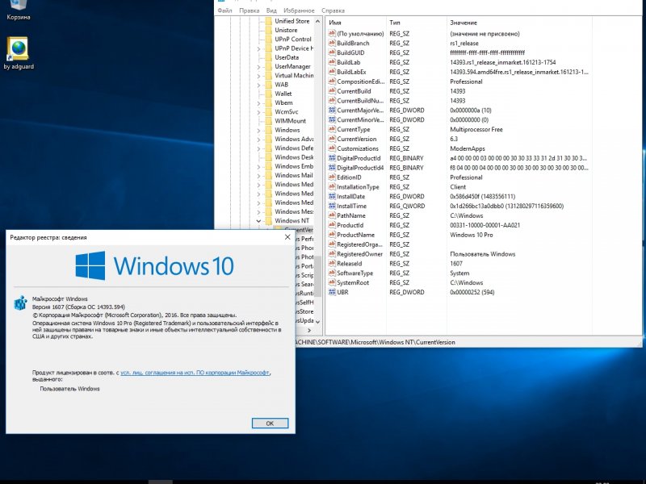Click the SystemRoot value icon
This screenshot has height=484, width=646.
pos(332,282)
